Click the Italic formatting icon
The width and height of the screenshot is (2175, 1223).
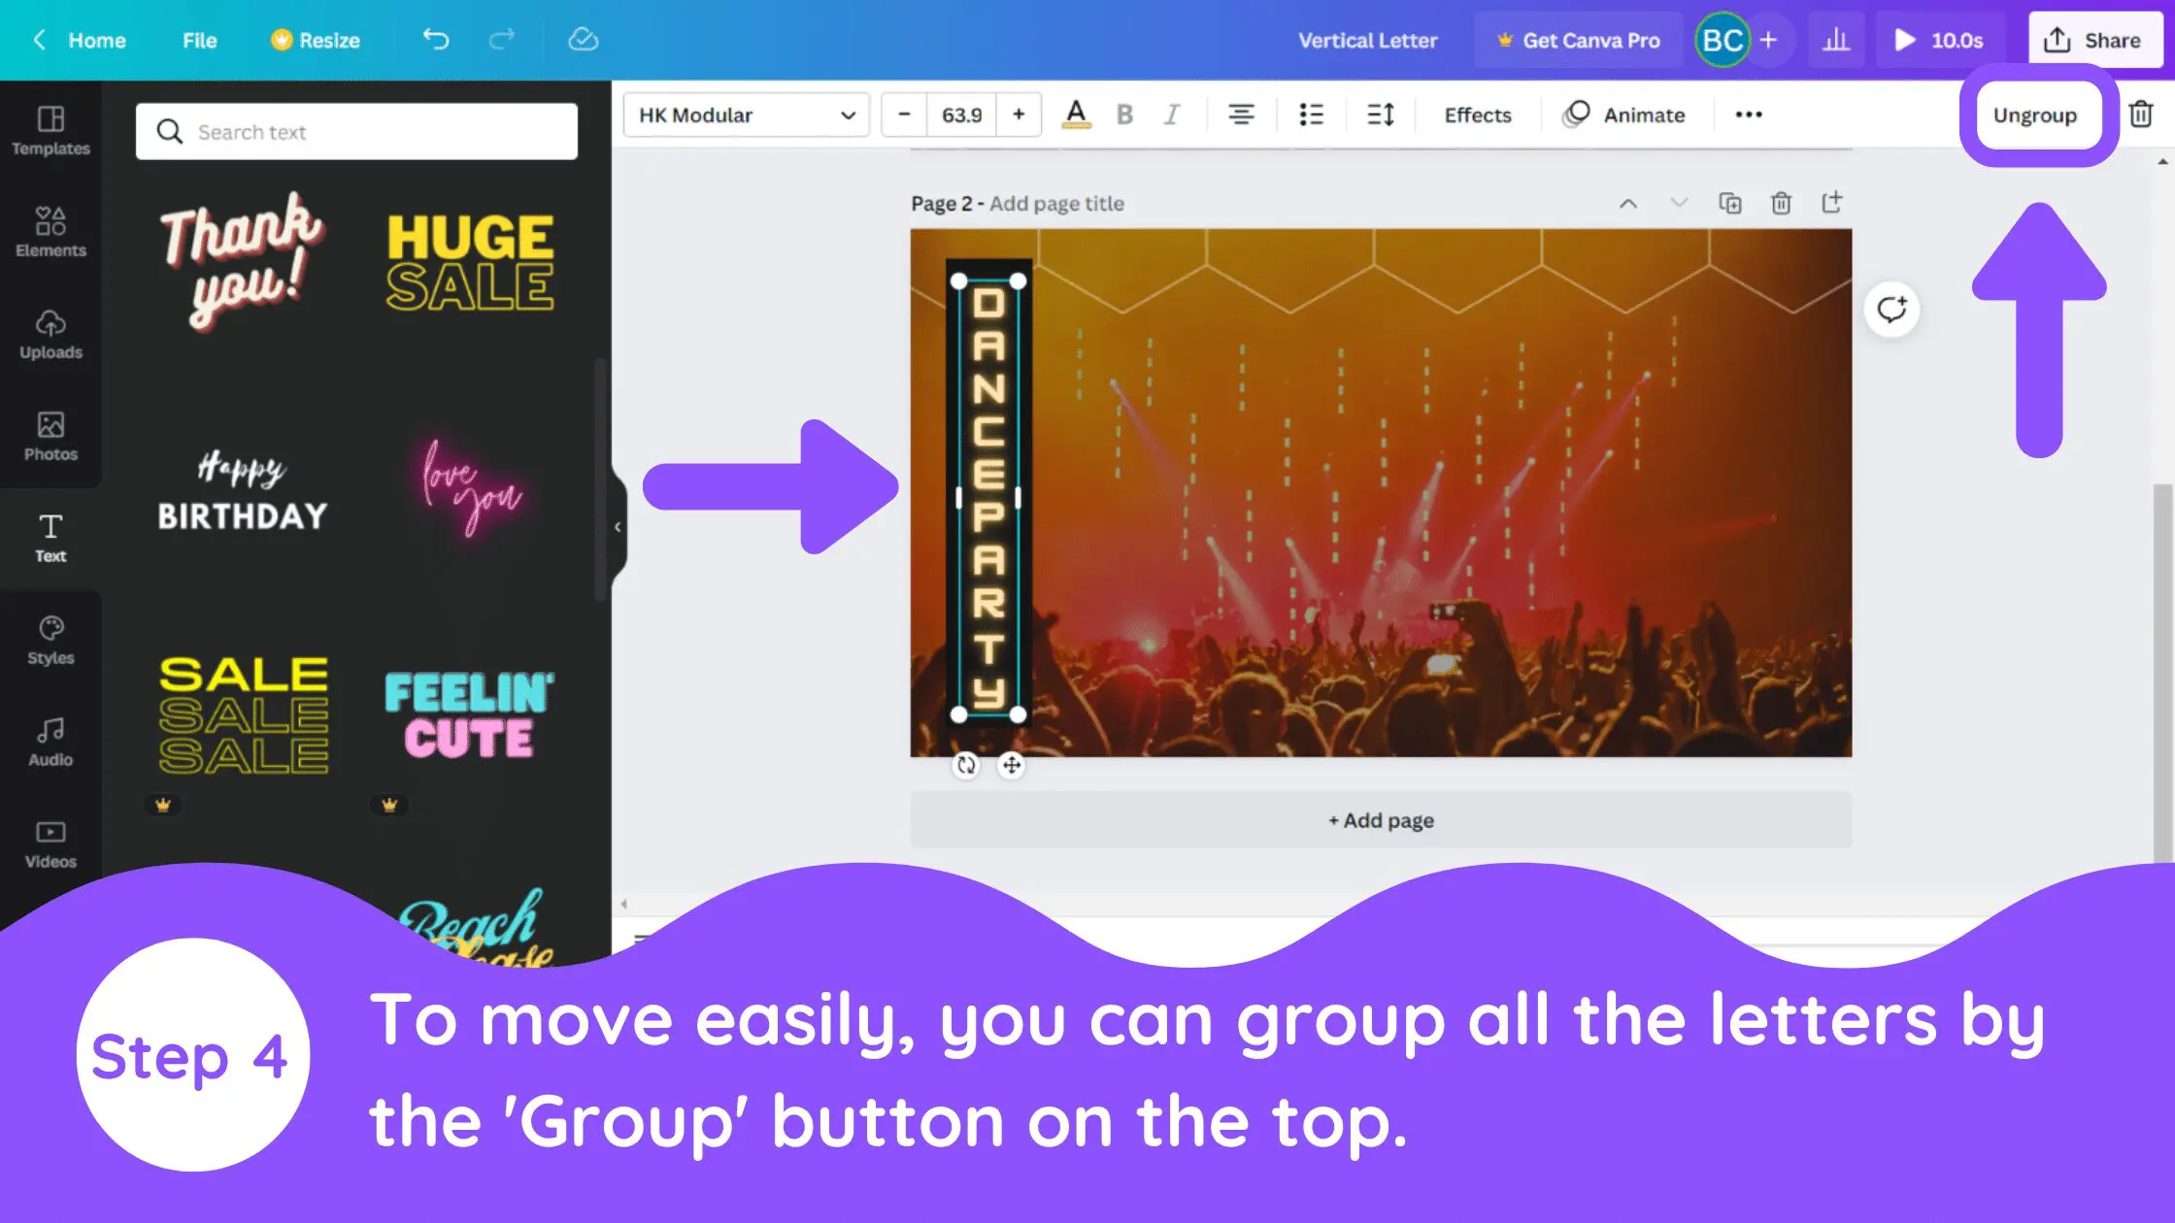(1170, 115)
